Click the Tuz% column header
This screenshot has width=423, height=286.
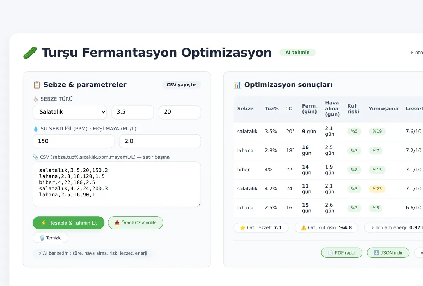click(272, 109)
